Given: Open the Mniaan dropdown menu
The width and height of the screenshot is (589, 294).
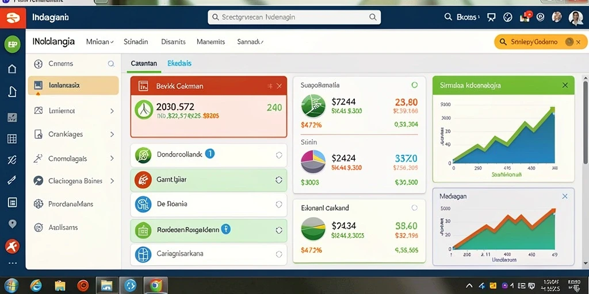Looking at the screenshot, I should [x=100, y=42].
